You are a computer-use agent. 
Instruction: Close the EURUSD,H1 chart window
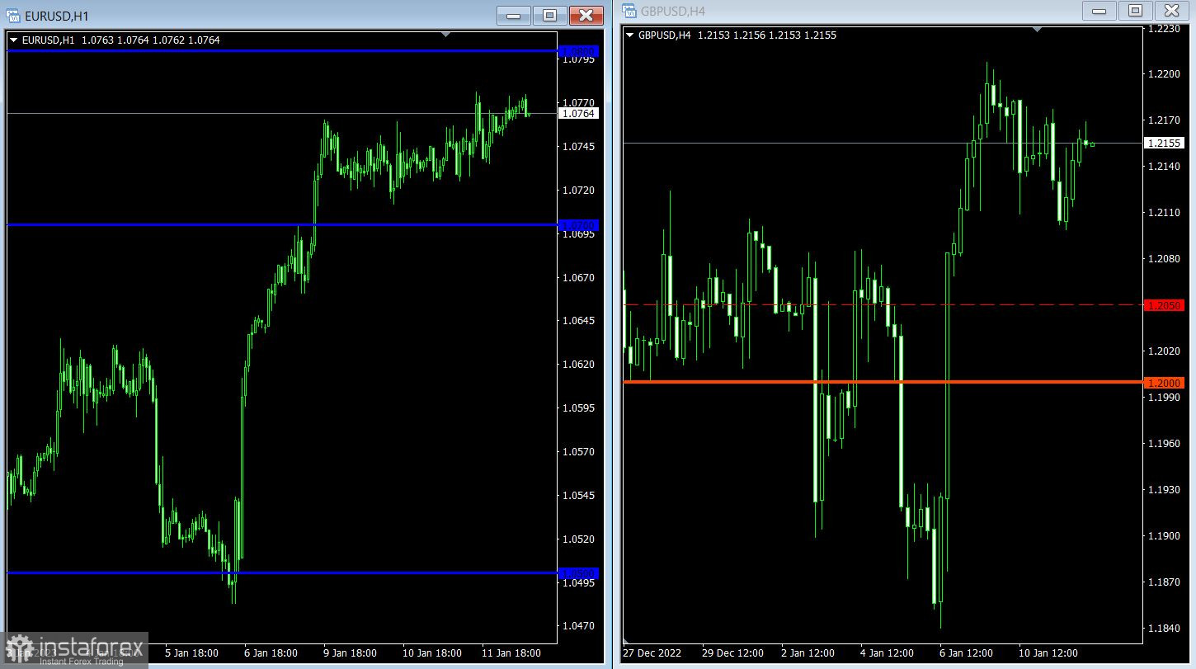[x=586, y=16]
